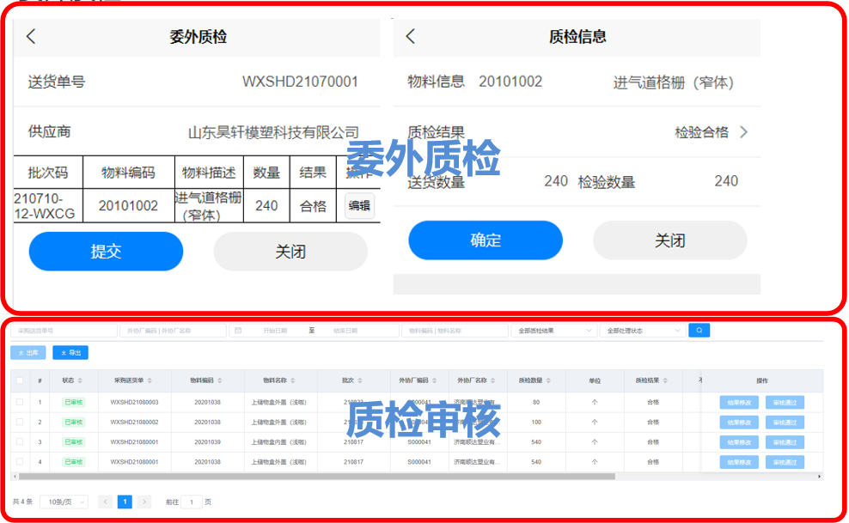Click the blue search magnifier button
This screenshot has height=523, width=849.
(x=699, y=331)
